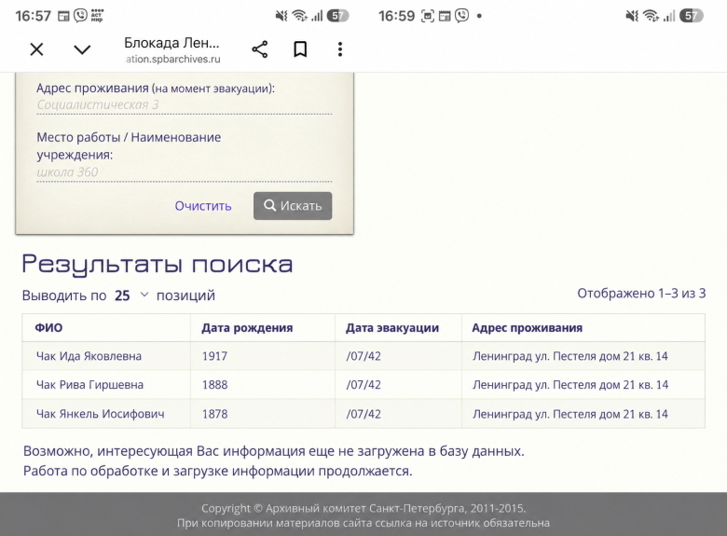Tap the screenshot icon beside 16:59

pyautogui.click(x=428, y=16)
